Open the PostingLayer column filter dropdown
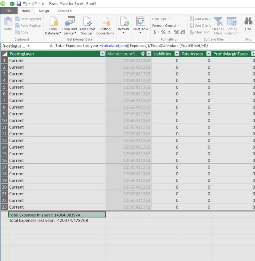This screenshot has height=261, width=255. click(x=102, y=54)
